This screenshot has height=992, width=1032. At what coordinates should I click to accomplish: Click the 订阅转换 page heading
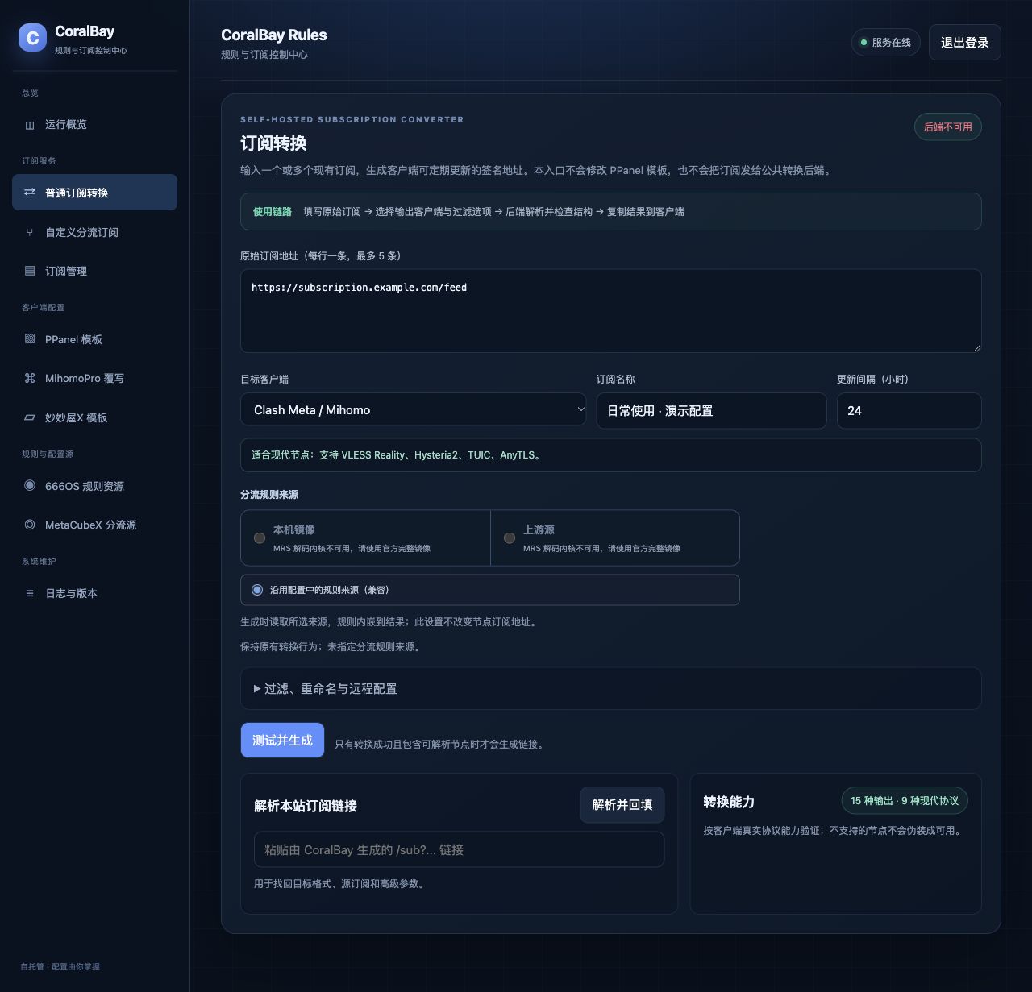(273, 143)
